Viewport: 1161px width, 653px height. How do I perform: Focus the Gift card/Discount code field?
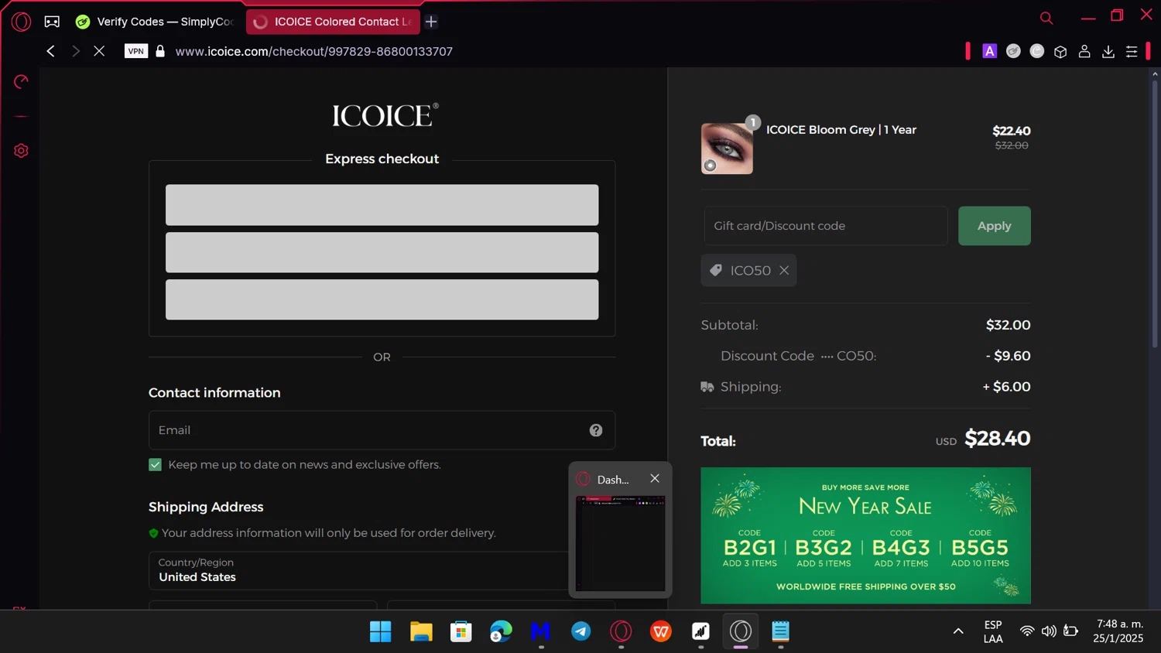click(826, 226)
